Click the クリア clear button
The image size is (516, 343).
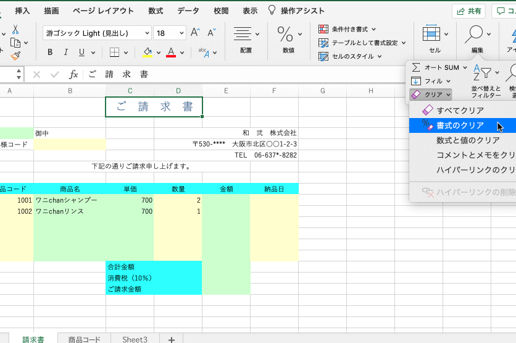tap(431, 95)
